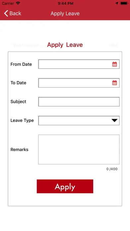
Task: Open the To Date calendar icon
Action: tap(114, 83)
